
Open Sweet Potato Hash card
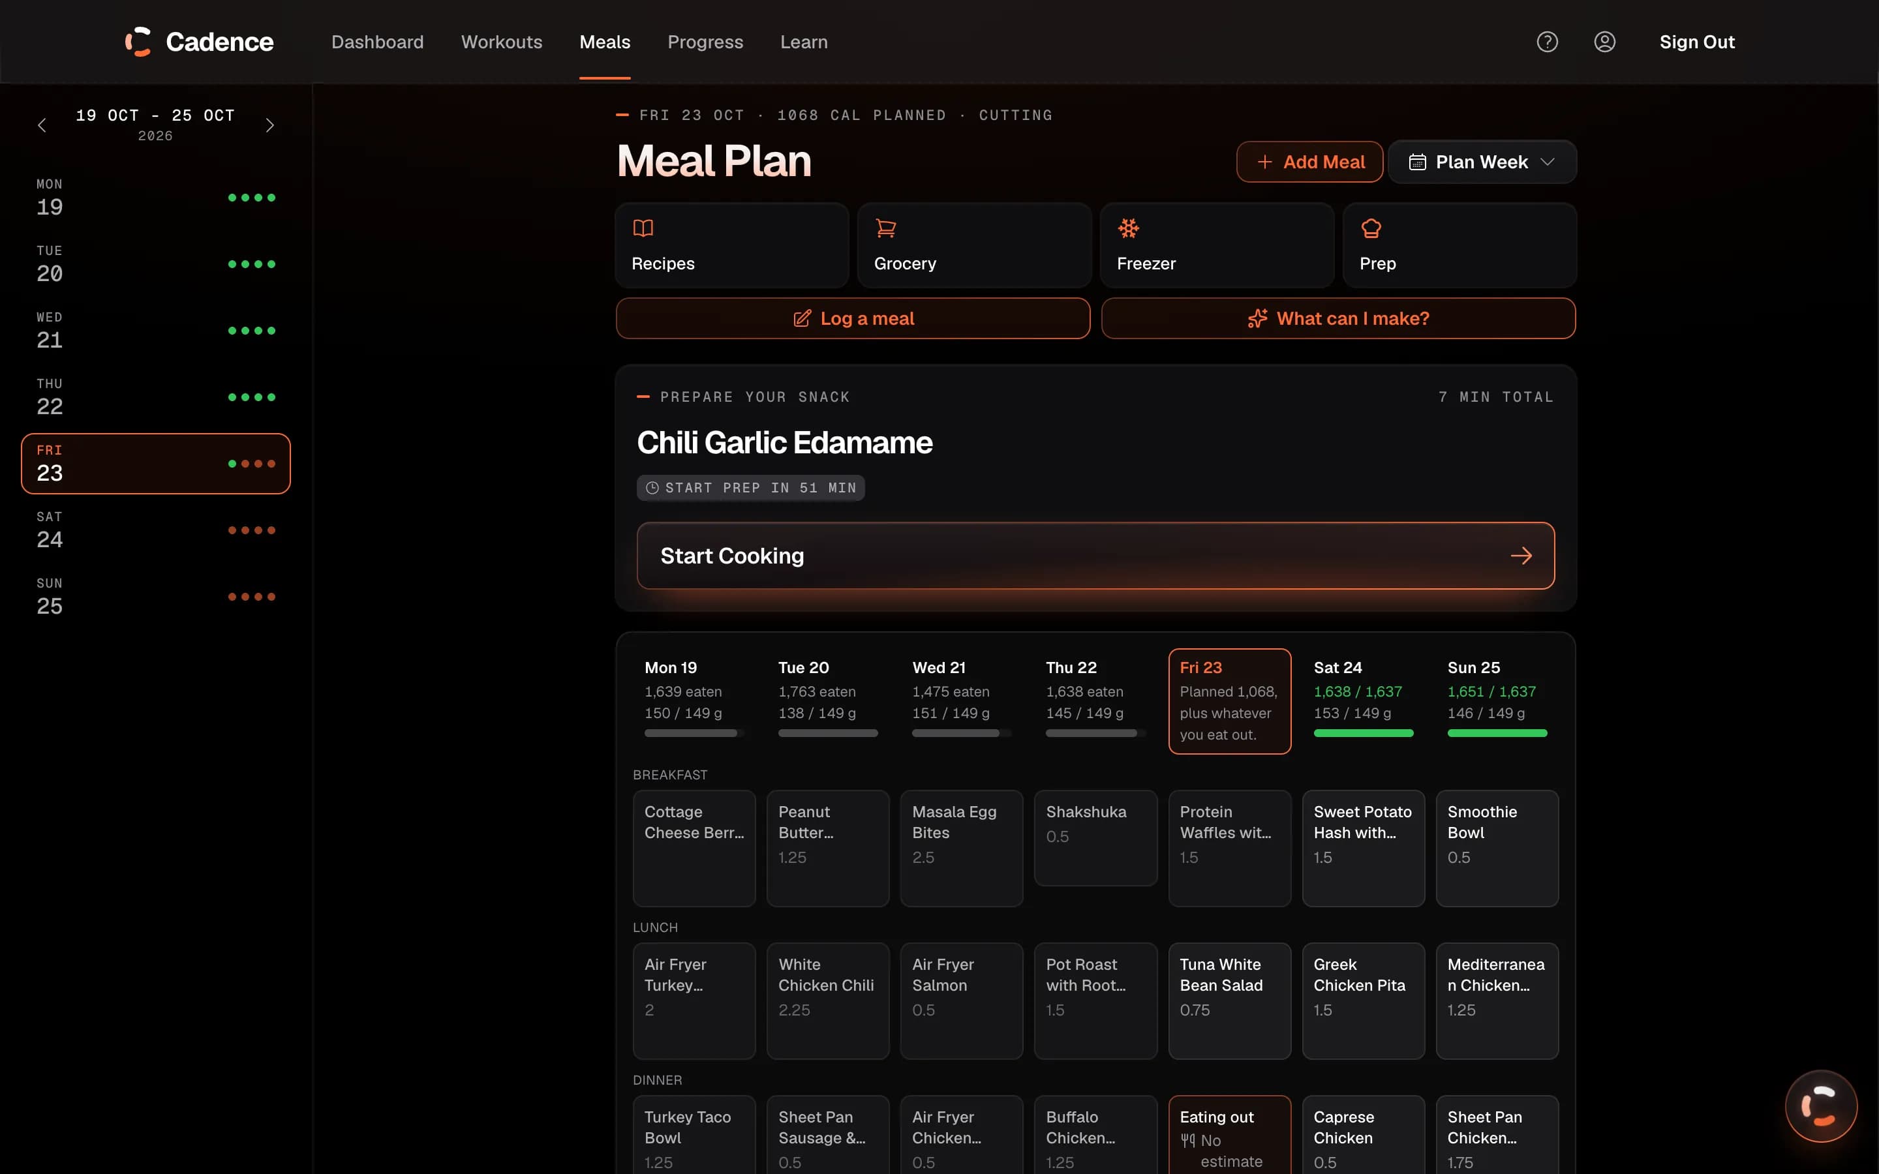tap(1363, 848)
